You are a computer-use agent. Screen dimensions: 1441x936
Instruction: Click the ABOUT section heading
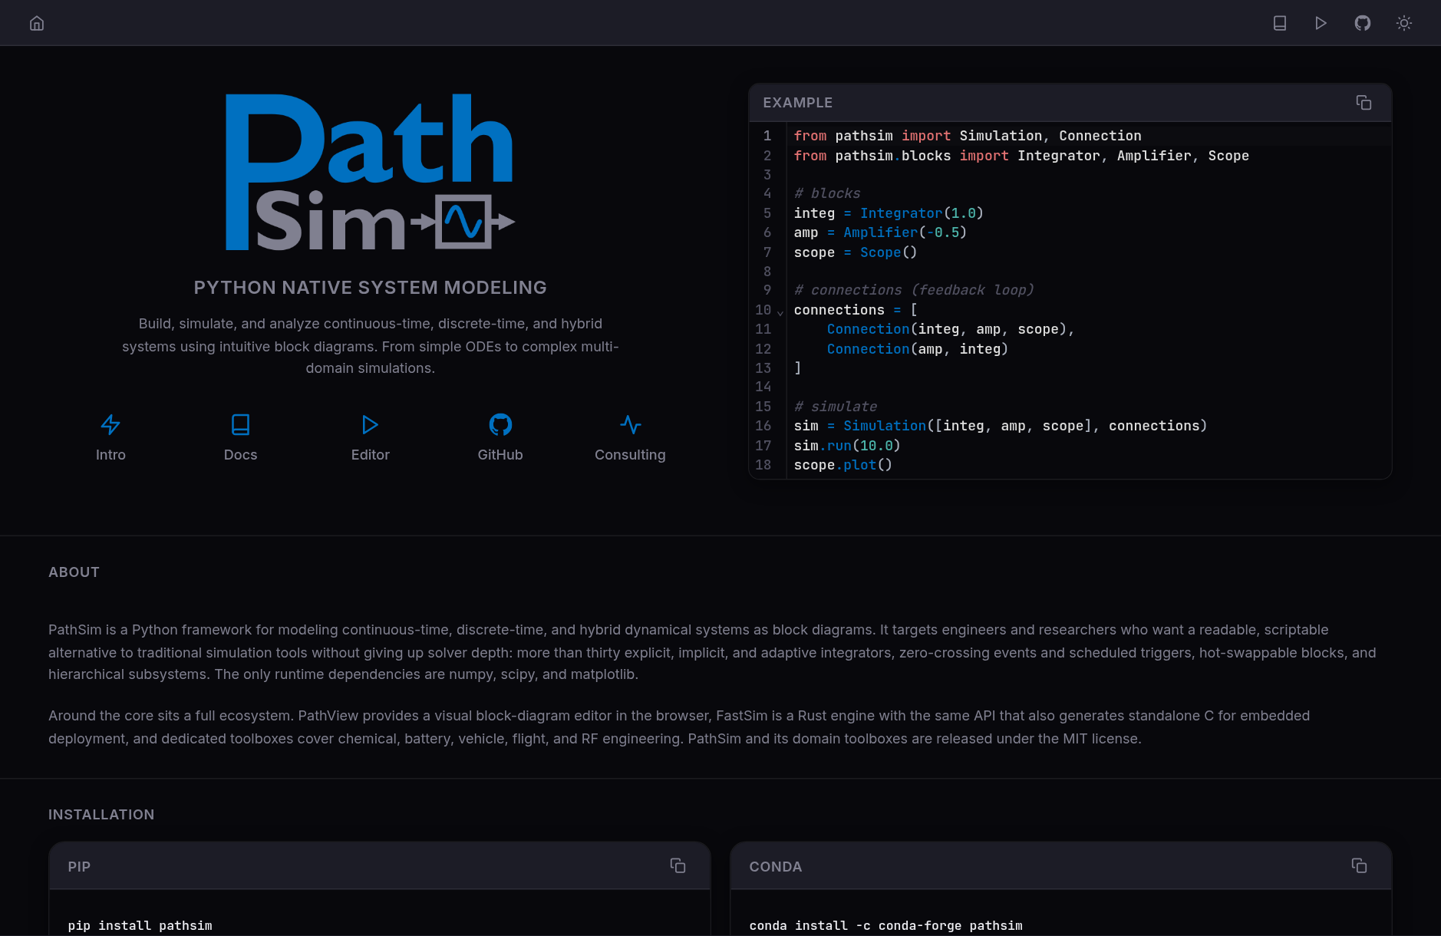coord(74,572)
